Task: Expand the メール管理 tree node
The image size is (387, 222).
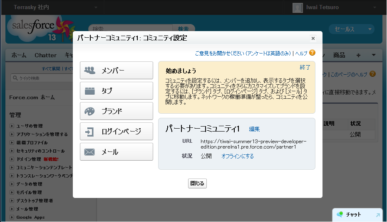Action: [x=12, y=209]
